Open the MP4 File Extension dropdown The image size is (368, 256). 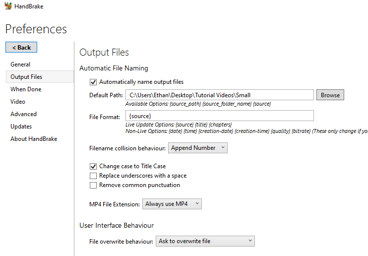coord(172,204)
